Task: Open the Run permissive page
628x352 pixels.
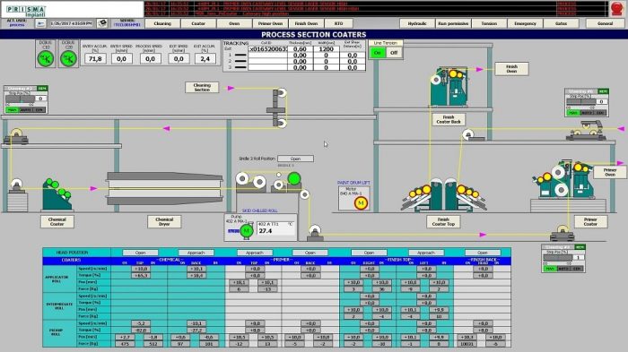Action: click(x=453, y=23)
